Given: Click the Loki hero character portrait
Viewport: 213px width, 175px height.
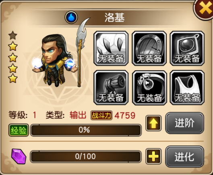Looking at the screenshot, I should coord(55,60).
